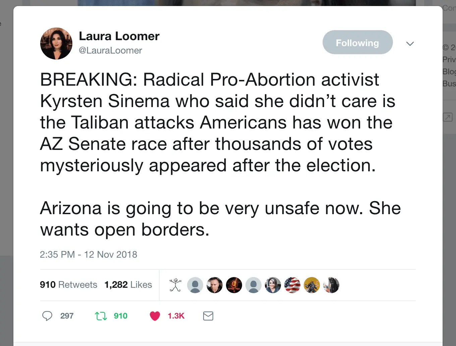Viewport: 456px width, 346px height.
Task: Open Laura Loomer's profile picture
Action: click(56, 44)
